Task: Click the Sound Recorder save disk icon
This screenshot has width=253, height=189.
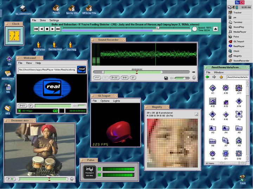Action: (166, 78)
